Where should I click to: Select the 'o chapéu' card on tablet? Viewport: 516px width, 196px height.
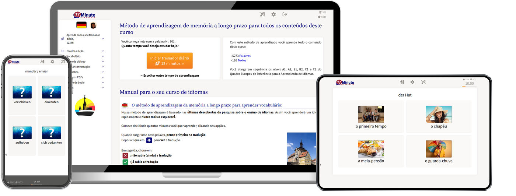point(439,116)
